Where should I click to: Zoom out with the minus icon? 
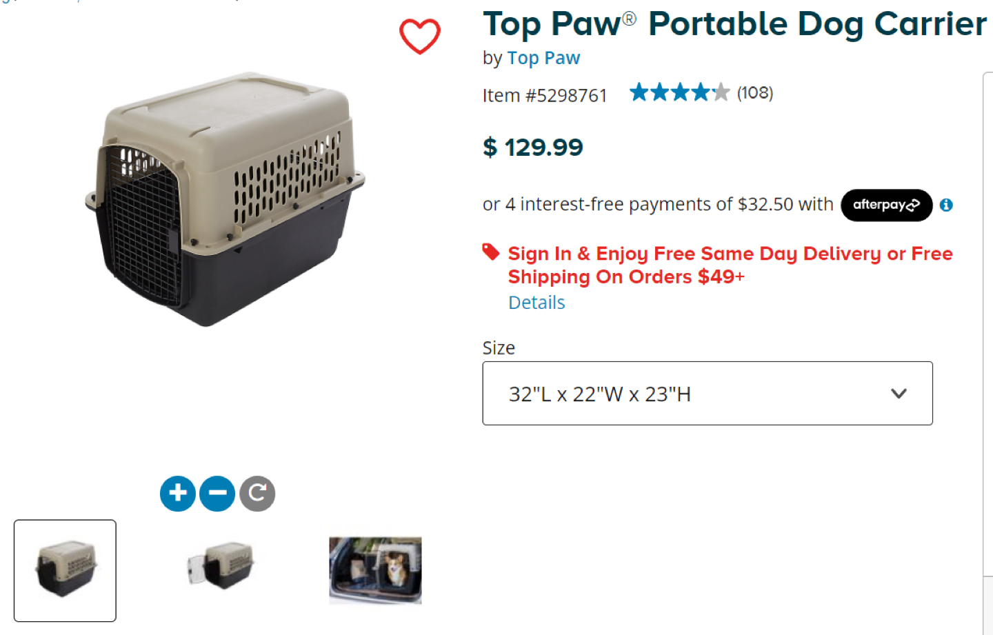point(217,494)
